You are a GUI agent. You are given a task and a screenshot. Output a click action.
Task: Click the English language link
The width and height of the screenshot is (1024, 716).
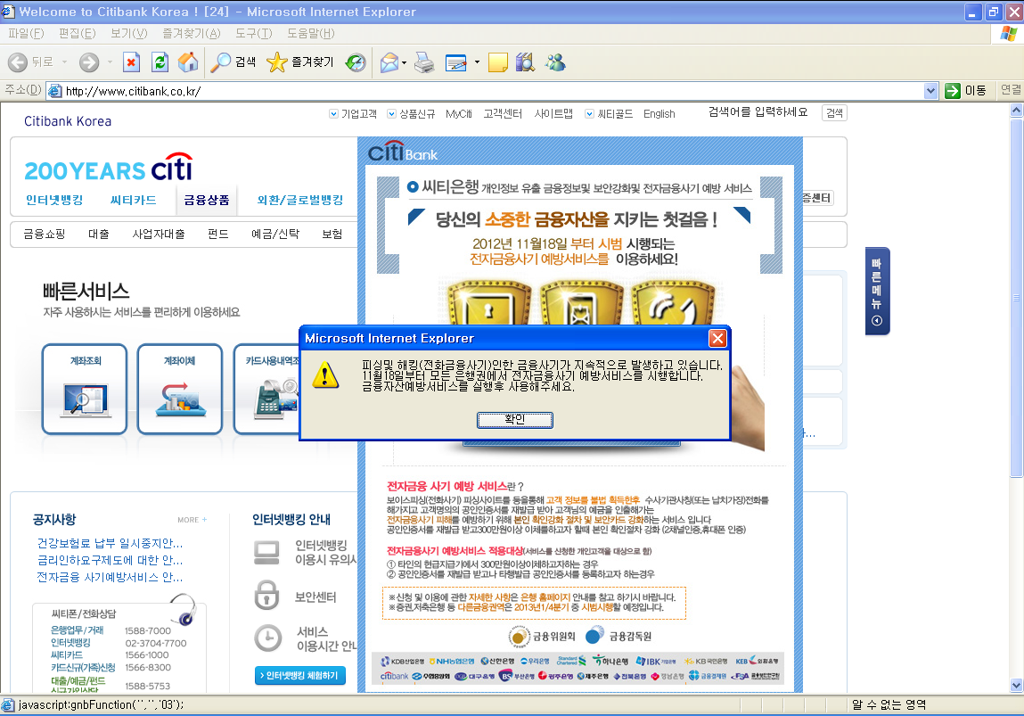659,113
